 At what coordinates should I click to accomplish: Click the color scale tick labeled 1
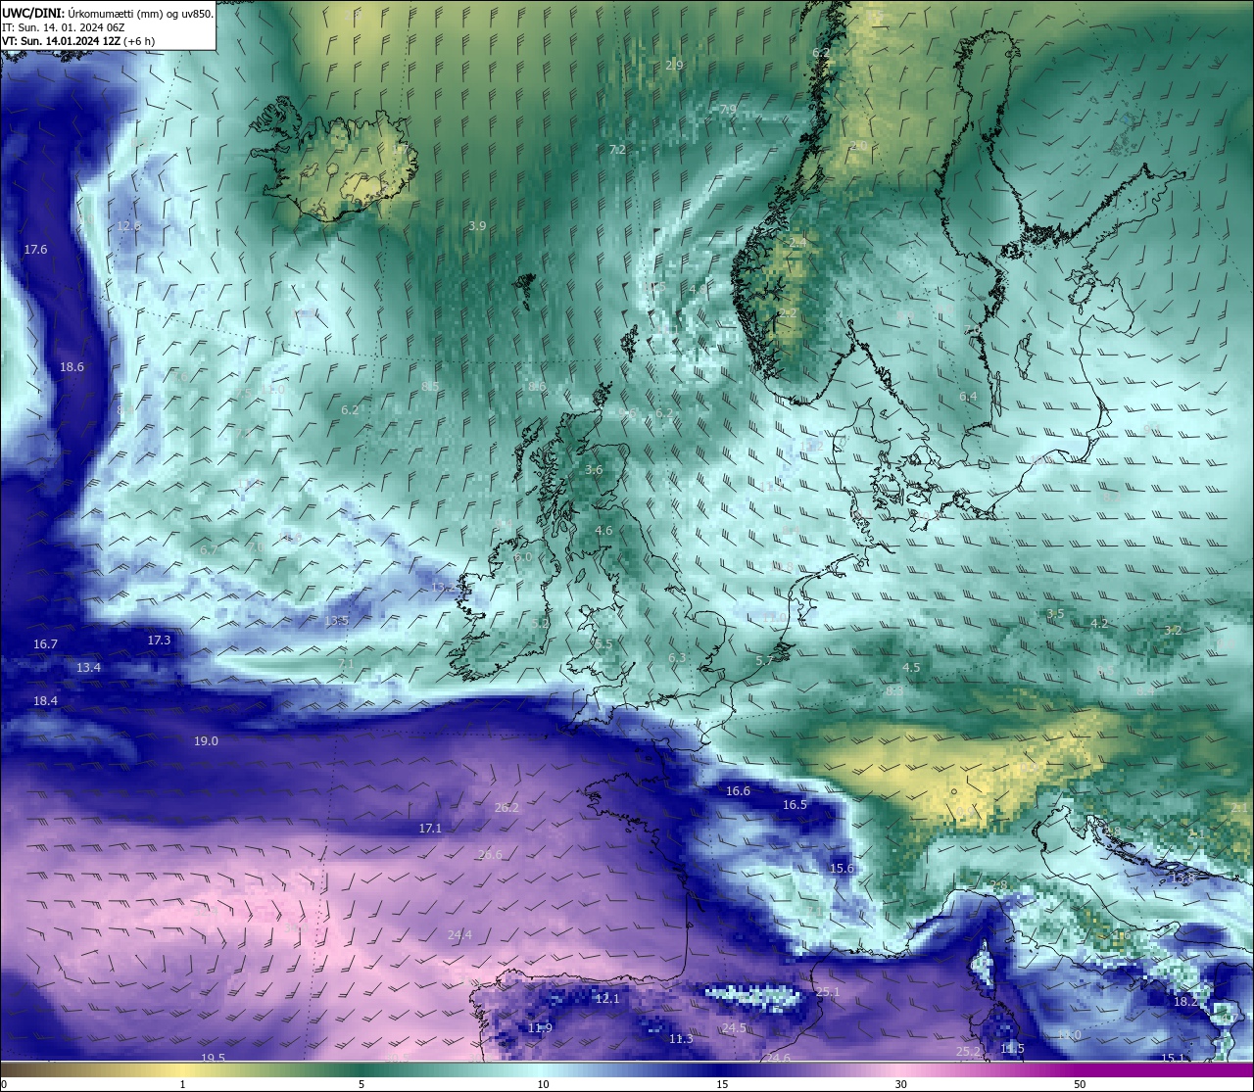point(182,1084)
